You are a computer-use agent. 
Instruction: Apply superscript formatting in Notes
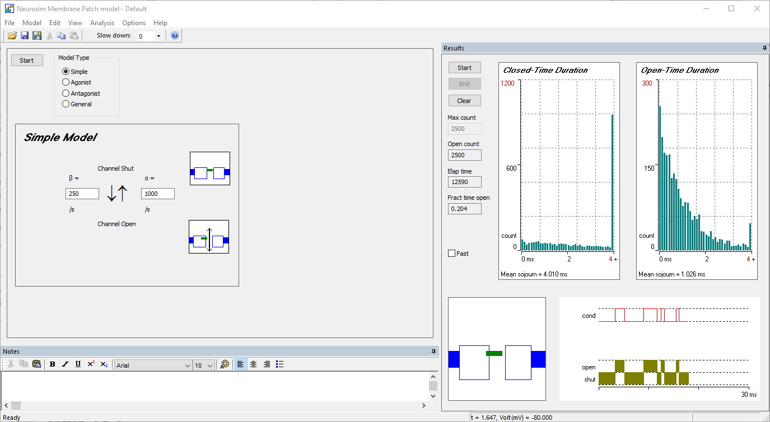[x=91, y=364]
